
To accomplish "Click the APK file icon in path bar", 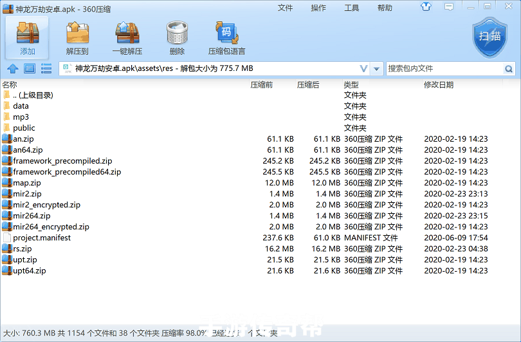I will tap(68, 68).
